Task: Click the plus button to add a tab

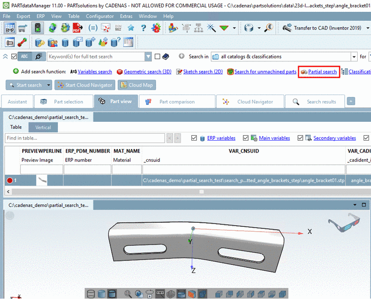Action: click(351, 101)
